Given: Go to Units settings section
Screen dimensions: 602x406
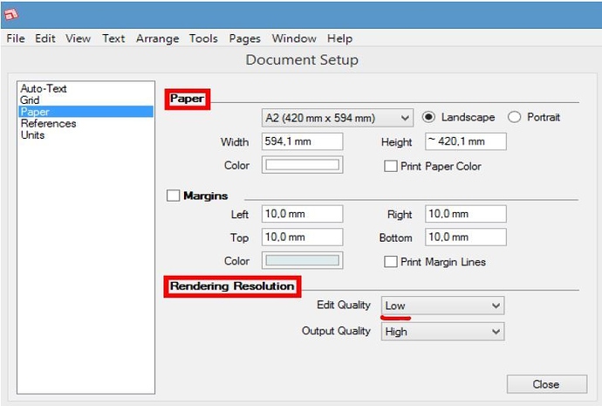Looking at the screenshot, I should tap(32, 135).
